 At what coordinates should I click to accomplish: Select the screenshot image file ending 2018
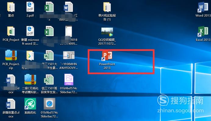coord(69,31)
